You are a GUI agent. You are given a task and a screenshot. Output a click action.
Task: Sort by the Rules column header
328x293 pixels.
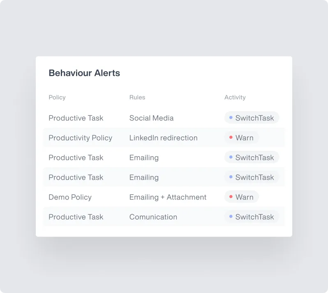pos(137,97)
